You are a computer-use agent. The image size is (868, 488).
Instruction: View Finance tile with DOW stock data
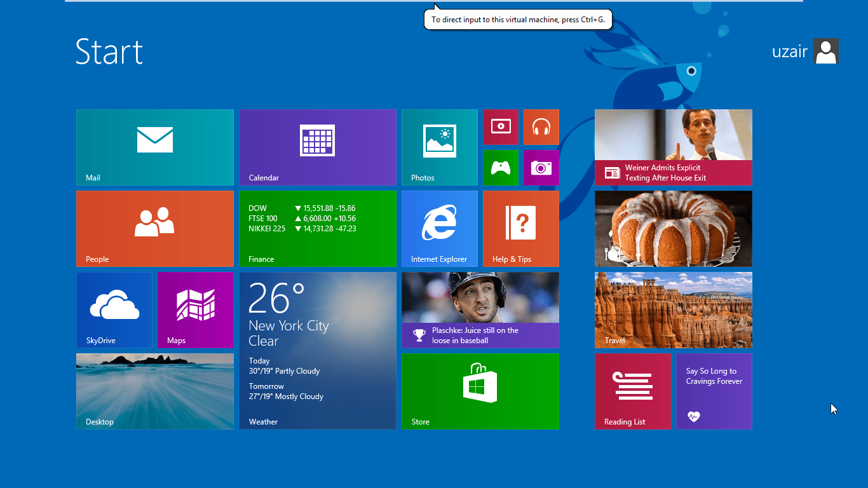click(318, 229)
